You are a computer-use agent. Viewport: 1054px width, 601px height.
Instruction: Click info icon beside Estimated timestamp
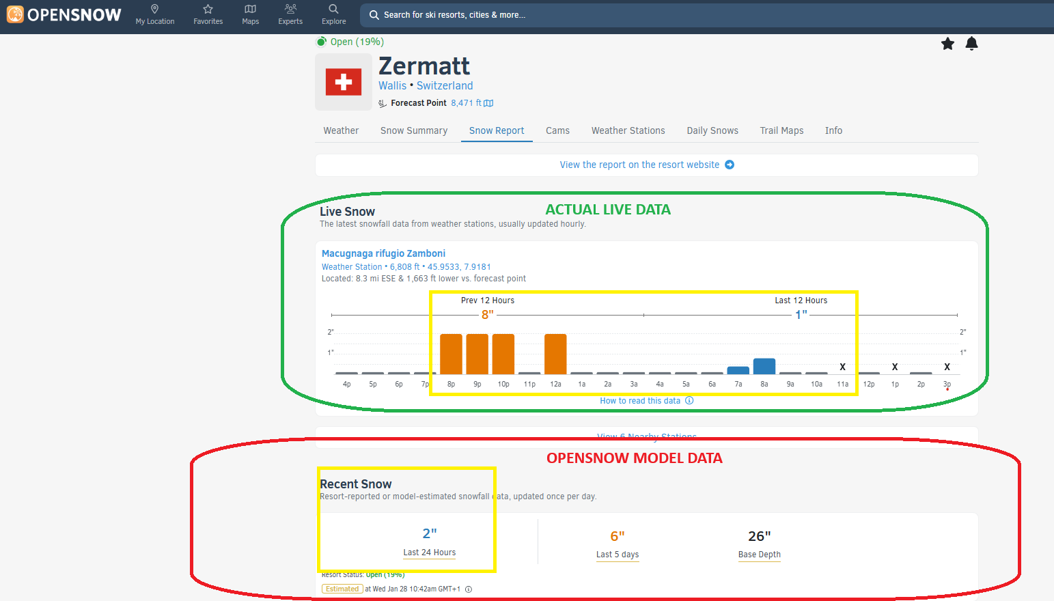(x=469, y=589)
